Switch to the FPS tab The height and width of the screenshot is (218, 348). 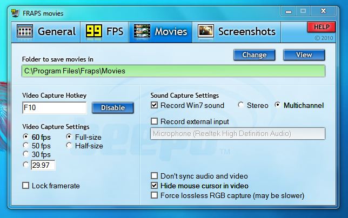(x=104, y=32)
